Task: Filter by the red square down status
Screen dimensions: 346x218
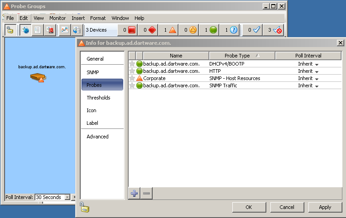Action: [128, 30]
